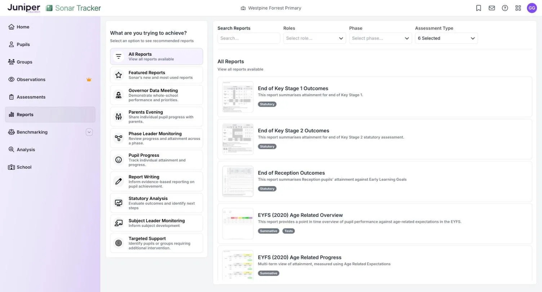Click the Analysis magnifier icon

(12, 150)
